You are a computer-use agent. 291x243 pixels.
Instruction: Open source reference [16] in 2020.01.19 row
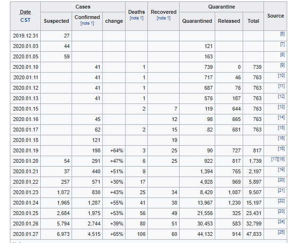coord(282,149)
